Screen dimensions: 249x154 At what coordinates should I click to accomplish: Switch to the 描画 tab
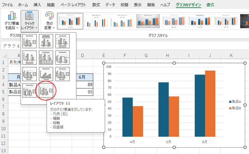click(51, 5)
